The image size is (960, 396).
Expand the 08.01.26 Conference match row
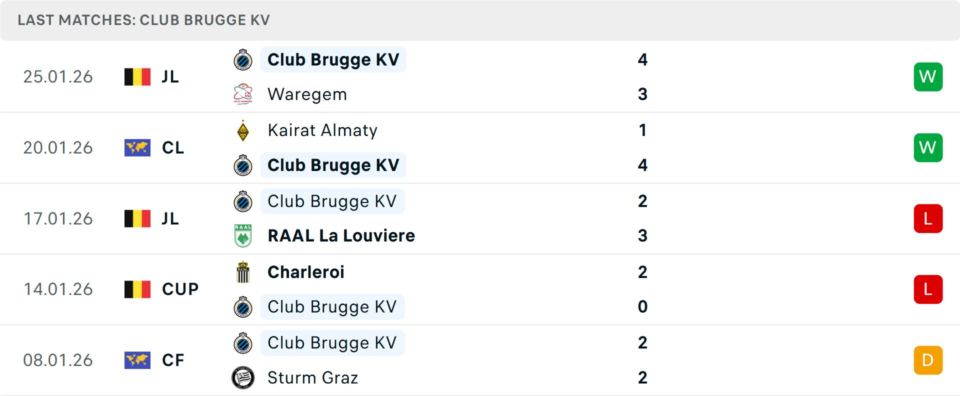(480, 360)
